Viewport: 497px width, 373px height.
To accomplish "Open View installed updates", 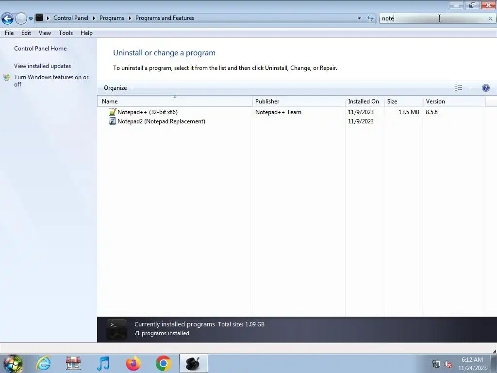I will point(43,66).
